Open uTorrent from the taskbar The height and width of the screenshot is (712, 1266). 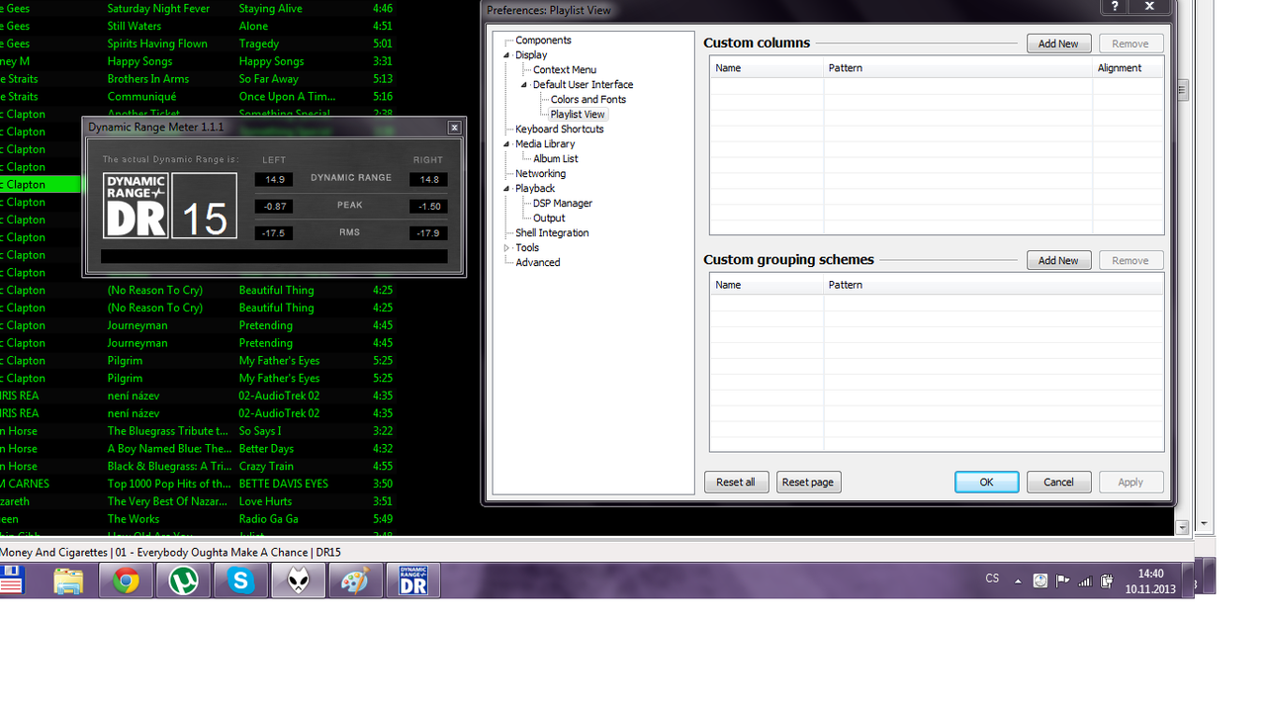point(183,581)
